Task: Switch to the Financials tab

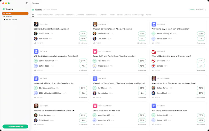Action: coord(103,15)
